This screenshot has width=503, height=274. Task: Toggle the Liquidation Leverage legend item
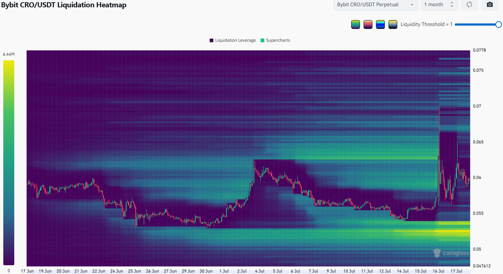232,40
